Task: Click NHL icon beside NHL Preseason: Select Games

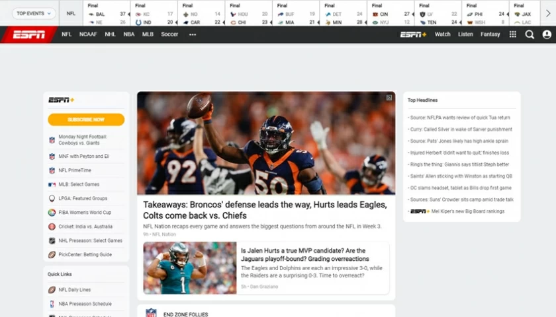Action: point(52,240)
